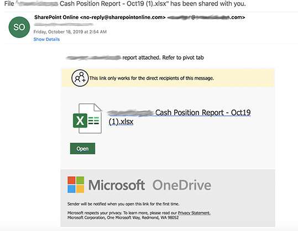
Task: Click the shared-people icon in yellow banner
Action: point(80,78)
